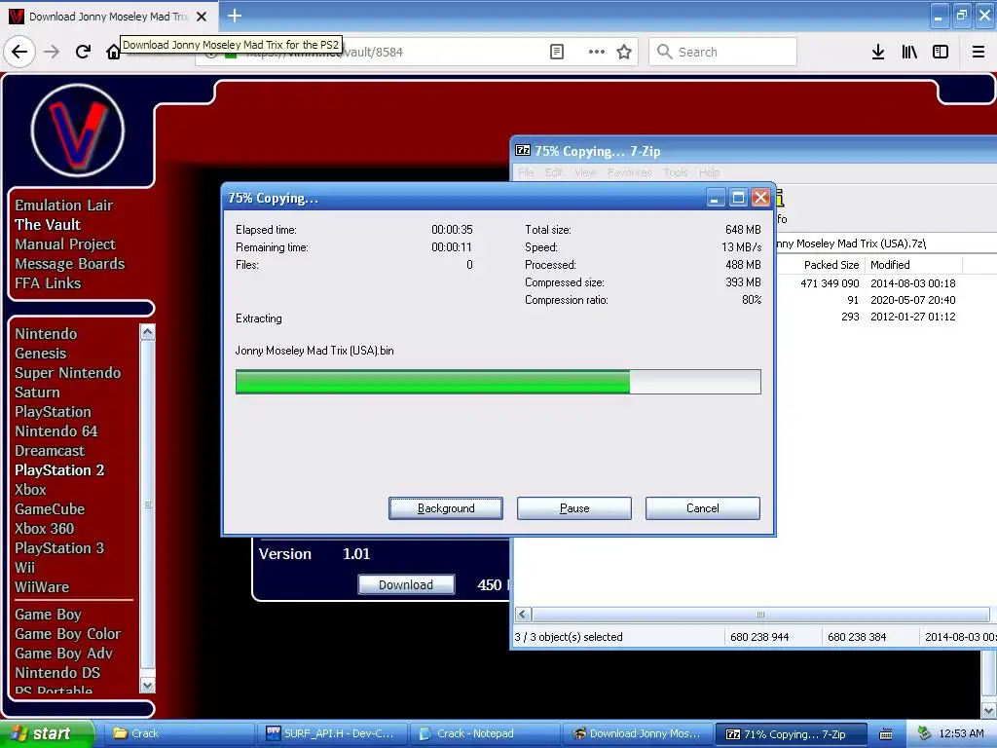Image resolution: width=997 pixels, height=748 pixels.
Task: Open the View menu in 7-Zip window
Action: click(x=585, y=172)
